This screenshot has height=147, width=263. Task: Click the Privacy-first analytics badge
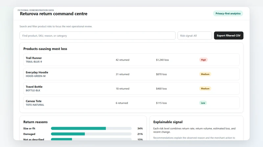click(228, 13)
